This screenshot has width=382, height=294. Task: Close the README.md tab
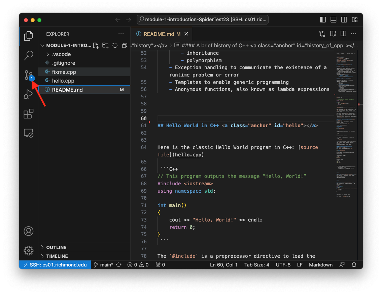186,34
